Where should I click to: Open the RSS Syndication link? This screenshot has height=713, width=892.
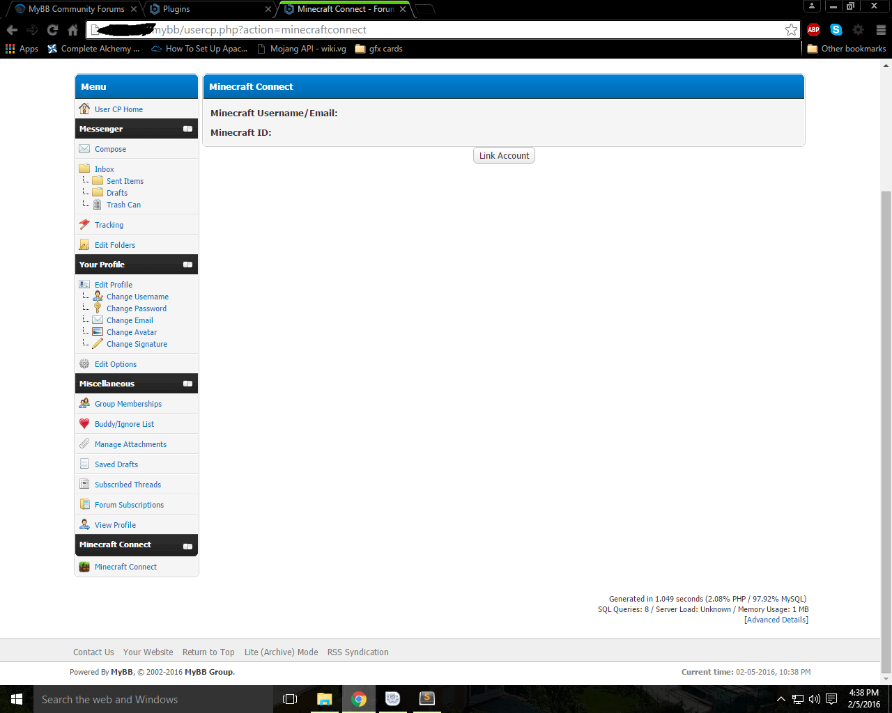click(358, 652)
